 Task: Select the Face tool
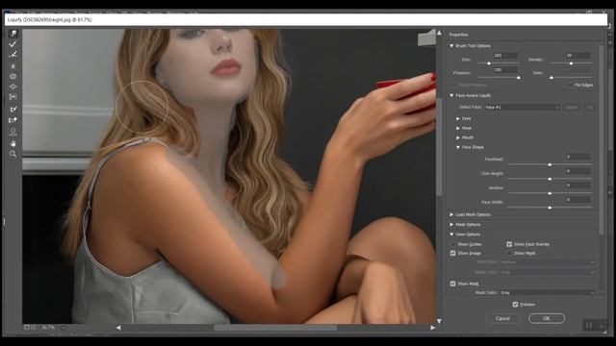pyautogui.click(x=13, y=132)
